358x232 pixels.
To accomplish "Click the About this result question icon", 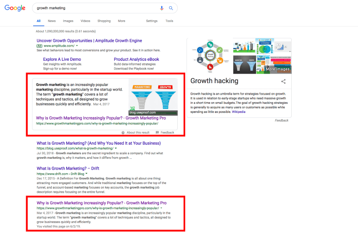I will click(123, 133).
